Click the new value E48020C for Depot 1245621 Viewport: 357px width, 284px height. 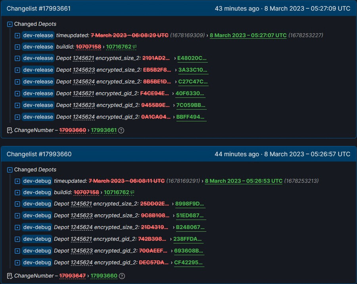pos(191,58)
